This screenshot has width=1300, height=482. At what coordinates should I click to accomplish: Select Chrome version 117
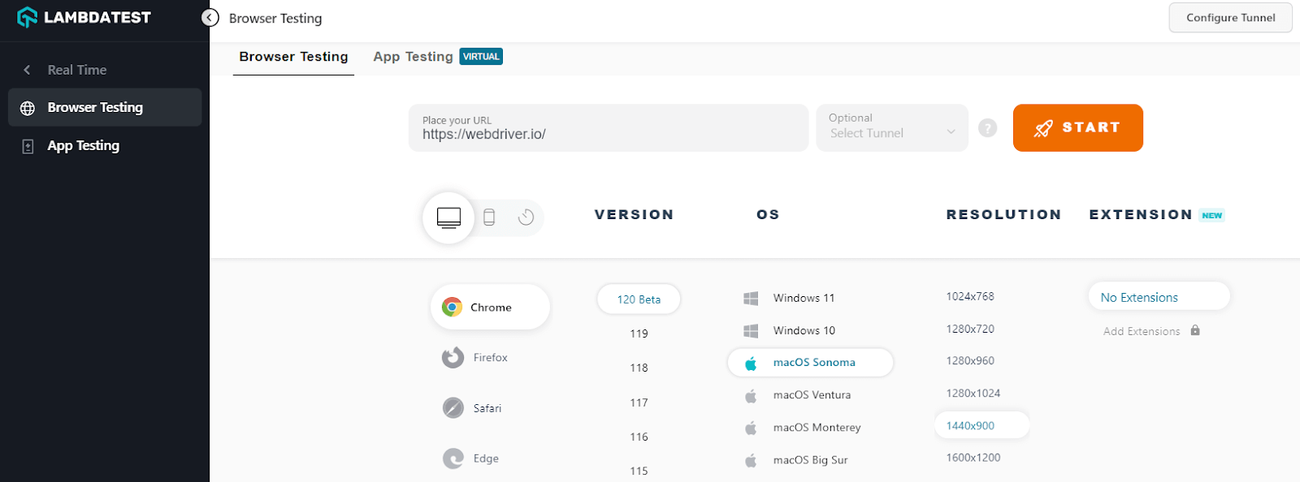point(639,402)
